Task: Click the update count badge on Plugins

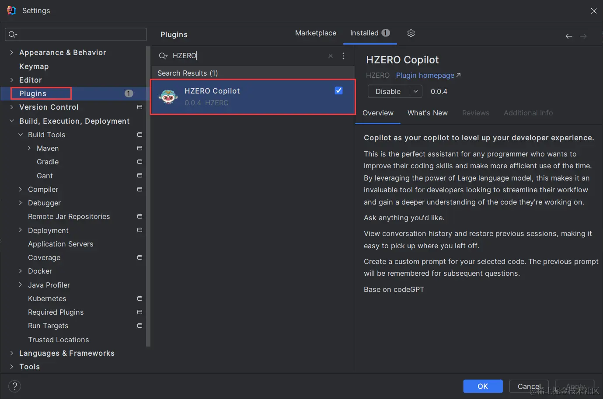Action: [x=129, y=94]
